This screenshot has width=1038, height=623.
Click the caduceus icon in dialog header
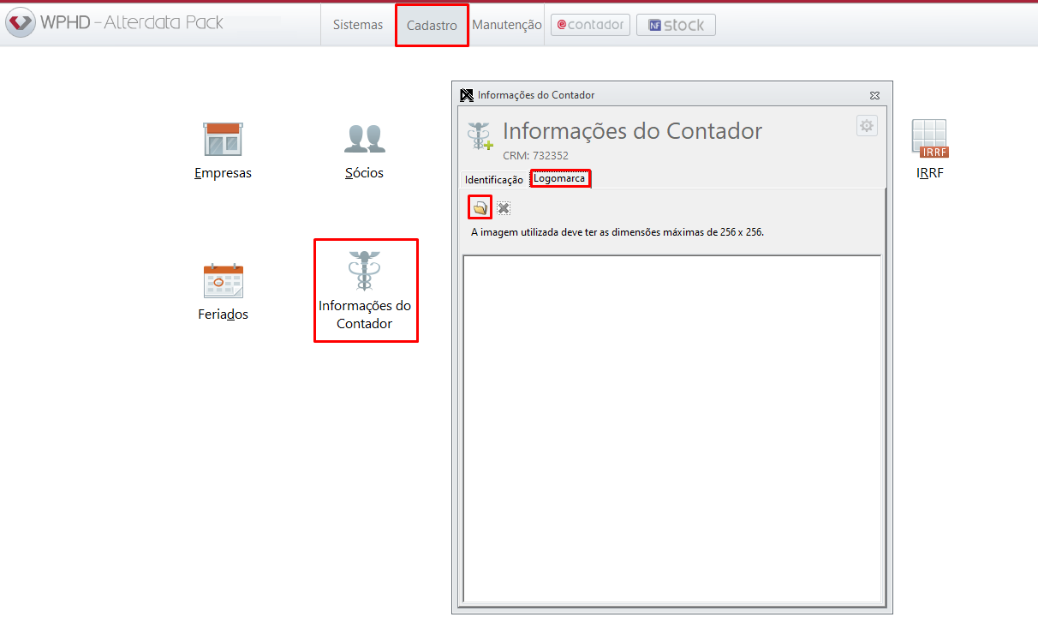(479, 135)
